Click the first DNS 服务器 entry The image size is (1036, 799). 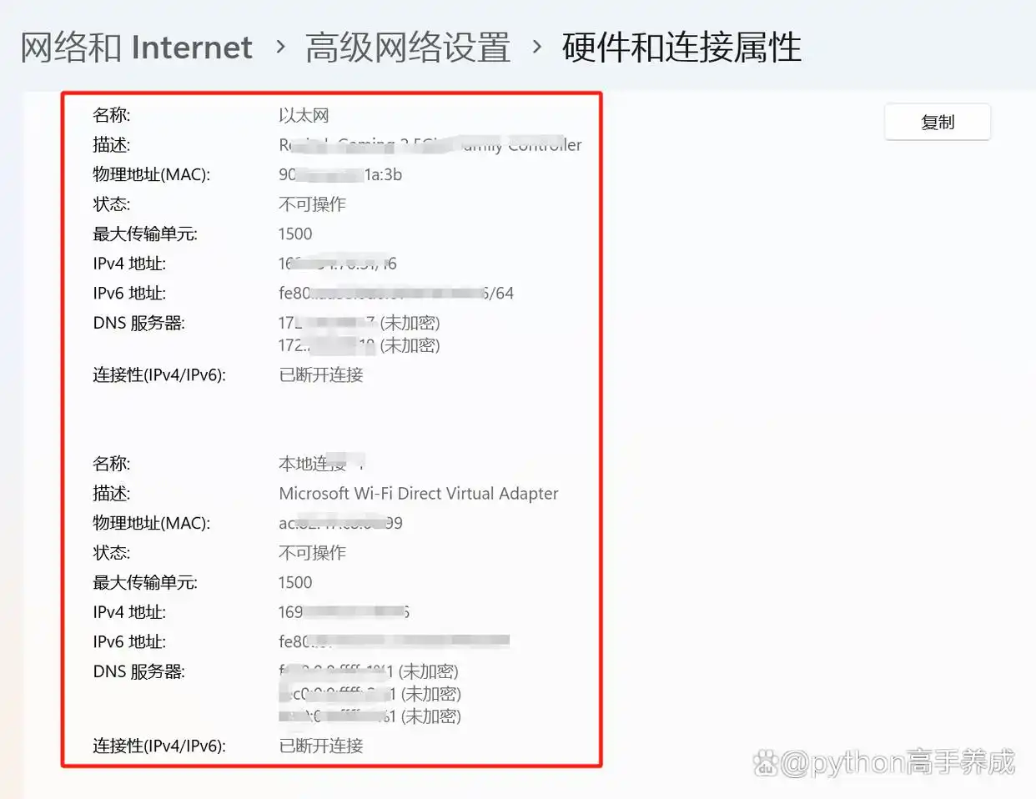[360, 323]
